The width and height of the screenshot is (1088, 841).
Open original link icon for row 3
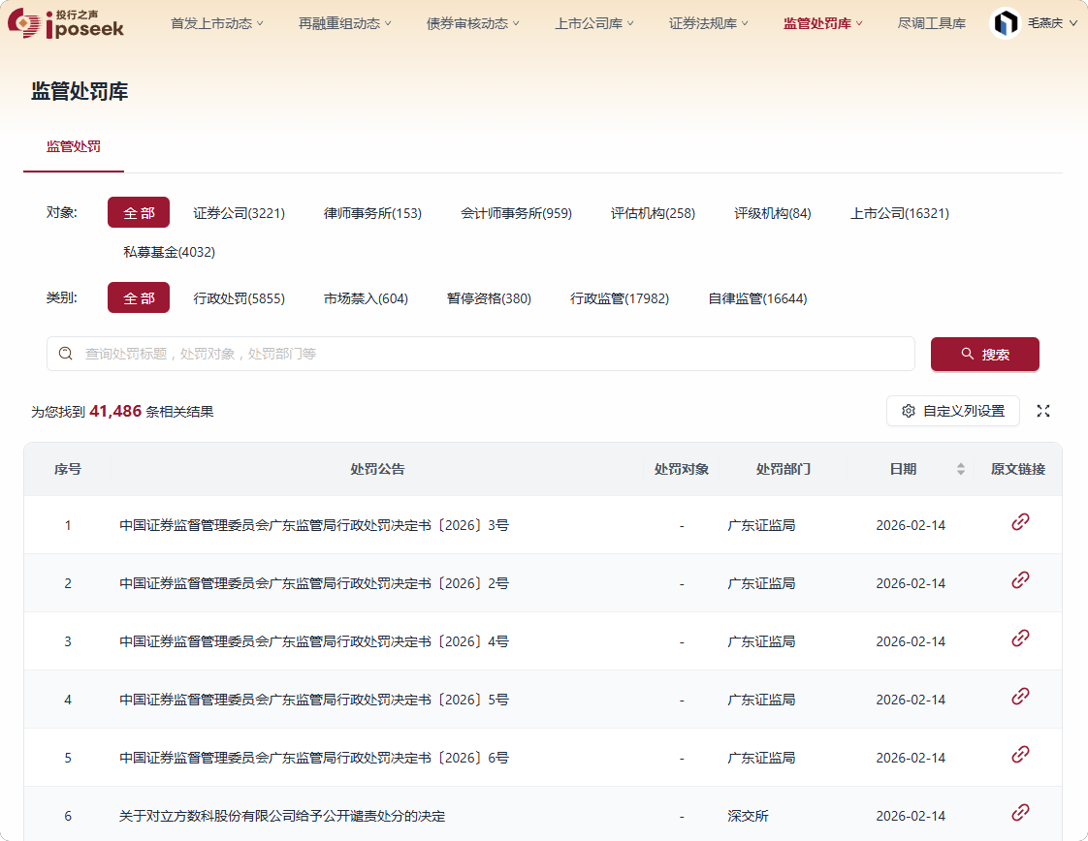coord(1019,639)
